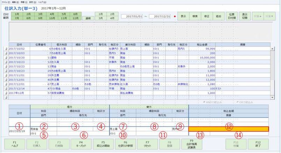Image resolution: width=281 pixels, height=153 pixels.
Task: Open the ファイル menu
Action: pos(6,2)
